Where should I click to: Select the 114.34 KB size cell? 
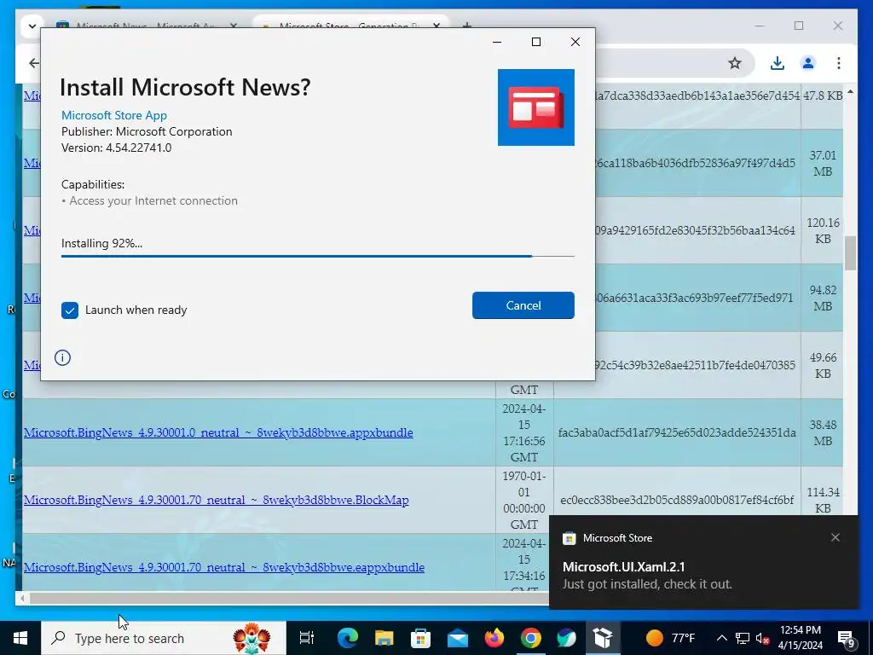pos(822,500)
